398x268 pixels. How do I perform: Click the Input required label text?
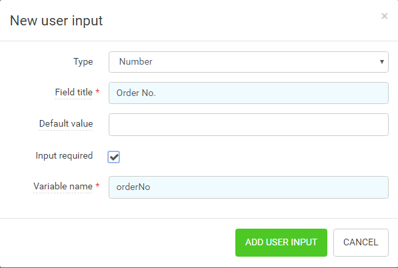(64, 155)
